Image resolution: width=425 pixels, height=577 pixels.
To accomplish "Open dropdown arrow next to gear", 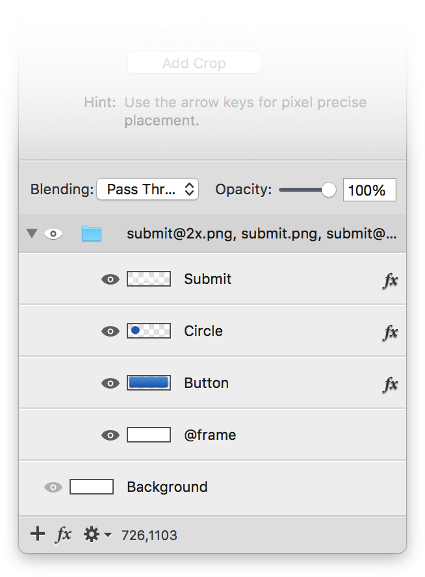I will (x=108, y=535).
